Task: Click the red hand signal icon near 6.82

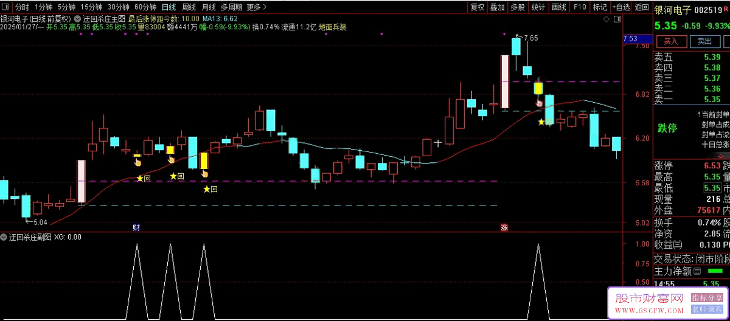Action: [539, 103]
